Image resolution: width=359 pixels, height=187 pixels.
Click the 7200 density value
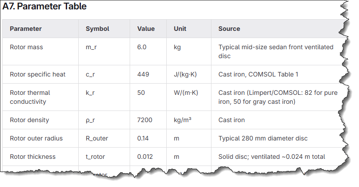pos(145,120)
